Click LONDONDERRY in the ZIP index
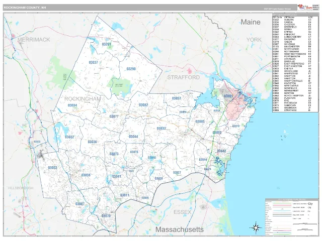The width and height of the screenshot is (322, 241). (293, 37)
